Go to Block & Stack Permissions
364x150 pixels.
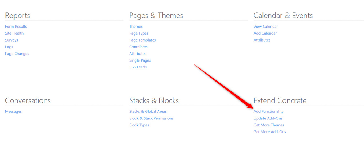[x=151, y=118]
